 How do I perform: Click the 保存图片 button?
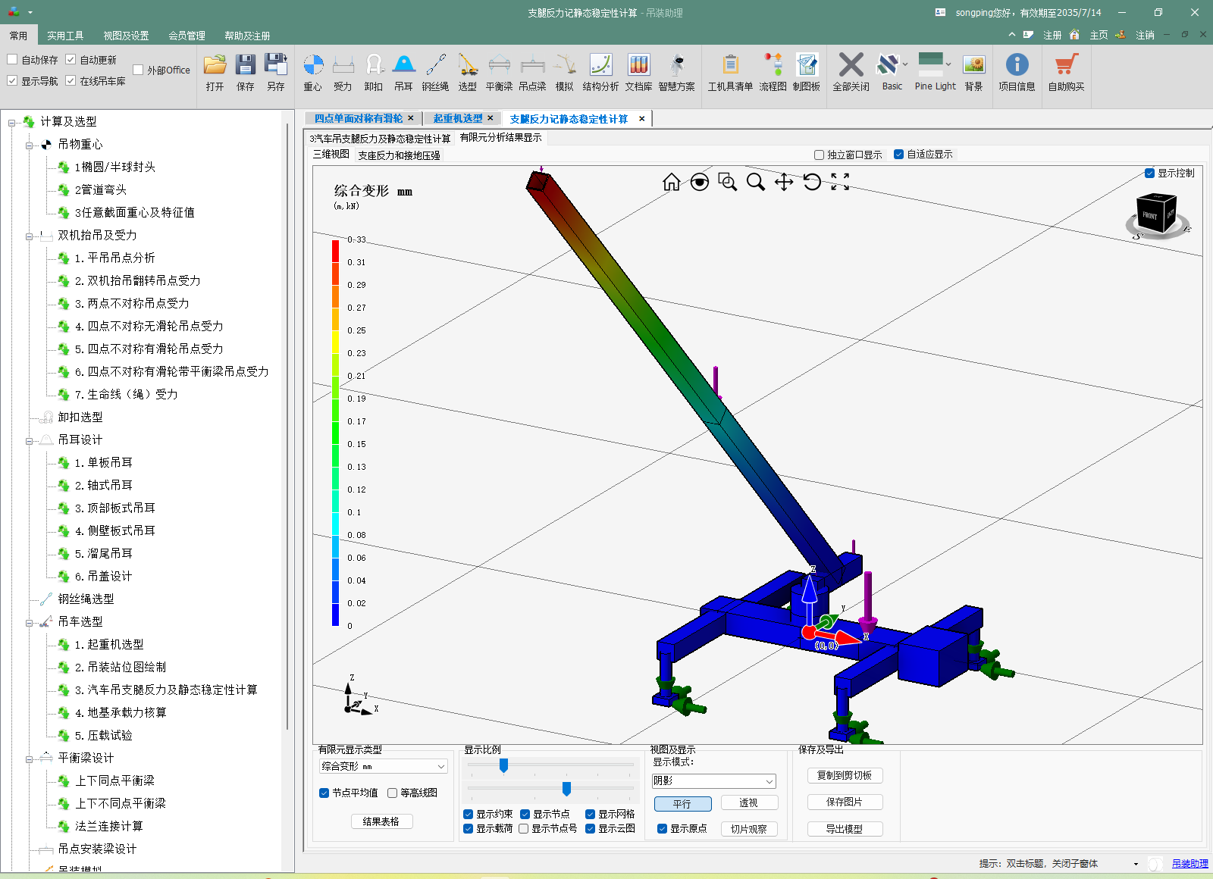point(845,802)
